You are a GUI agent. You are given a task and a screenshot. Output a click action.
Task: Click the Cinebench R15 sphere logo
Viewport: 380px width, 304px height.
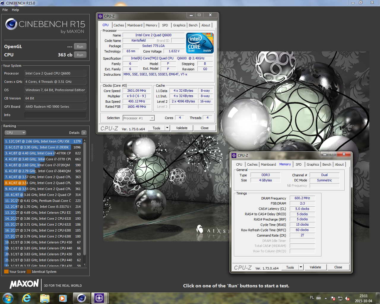coord(11,24)
